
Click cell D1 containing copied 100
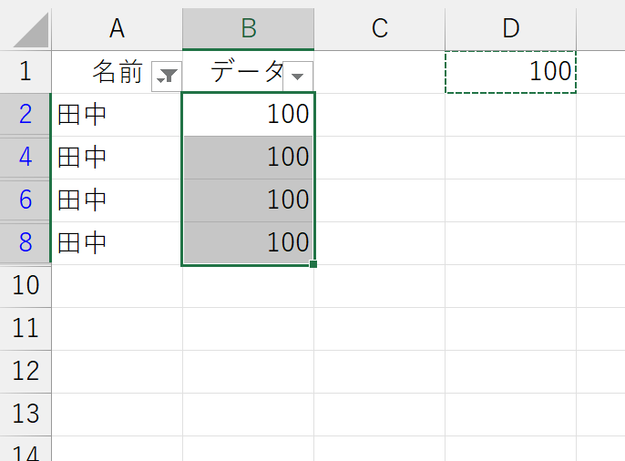[x=511, y=72]
